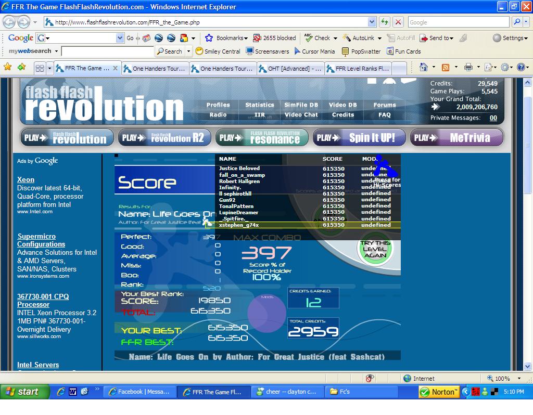Start the search with the magnifier icon
Screen dimensions: 533x415
pos(517,22)
